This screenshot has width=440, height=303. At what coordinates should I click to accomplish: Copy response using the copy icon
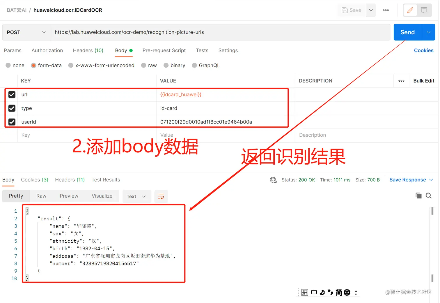click(418, 195)
